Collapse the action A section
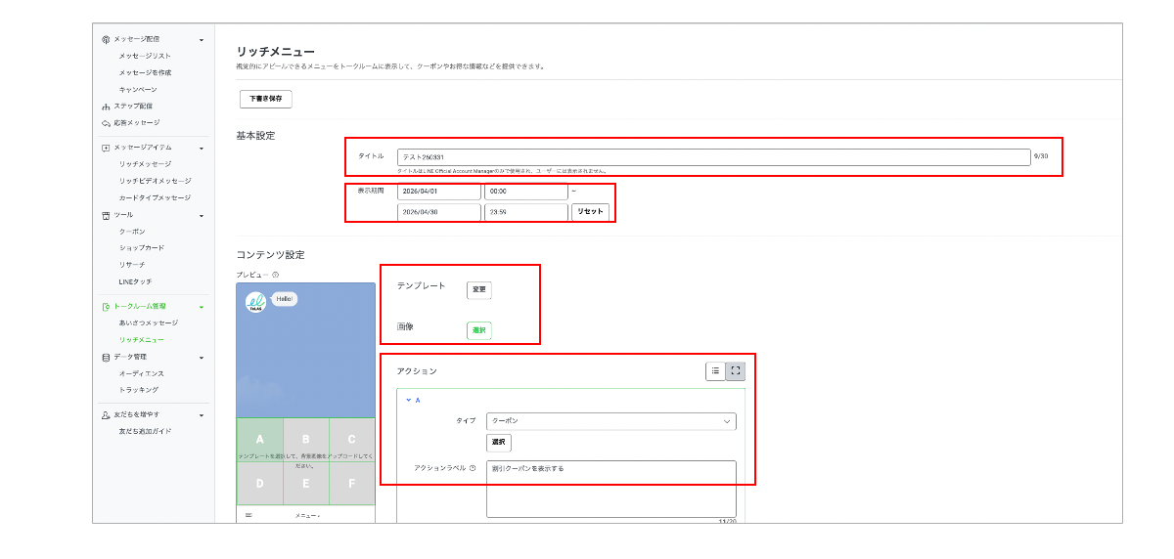Image resolution: width=1174 pixels, height=559 pixels. [409, 400]
